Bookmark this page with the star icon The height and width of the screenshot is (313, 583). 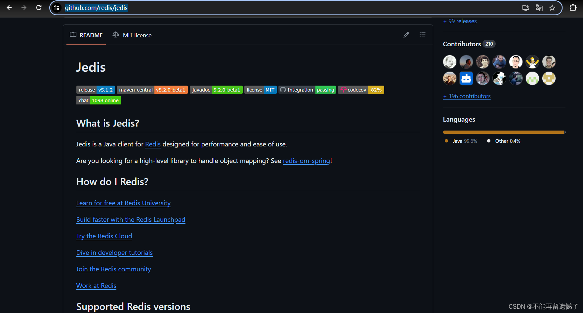552,8
